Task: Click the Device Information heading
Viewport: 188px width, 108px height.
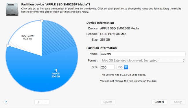Action: coord(100,23)
